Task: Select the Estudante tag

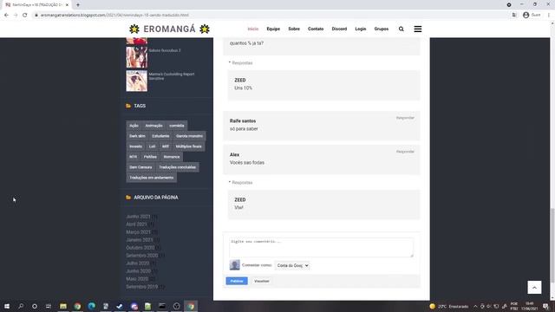Action: [160, 136]
